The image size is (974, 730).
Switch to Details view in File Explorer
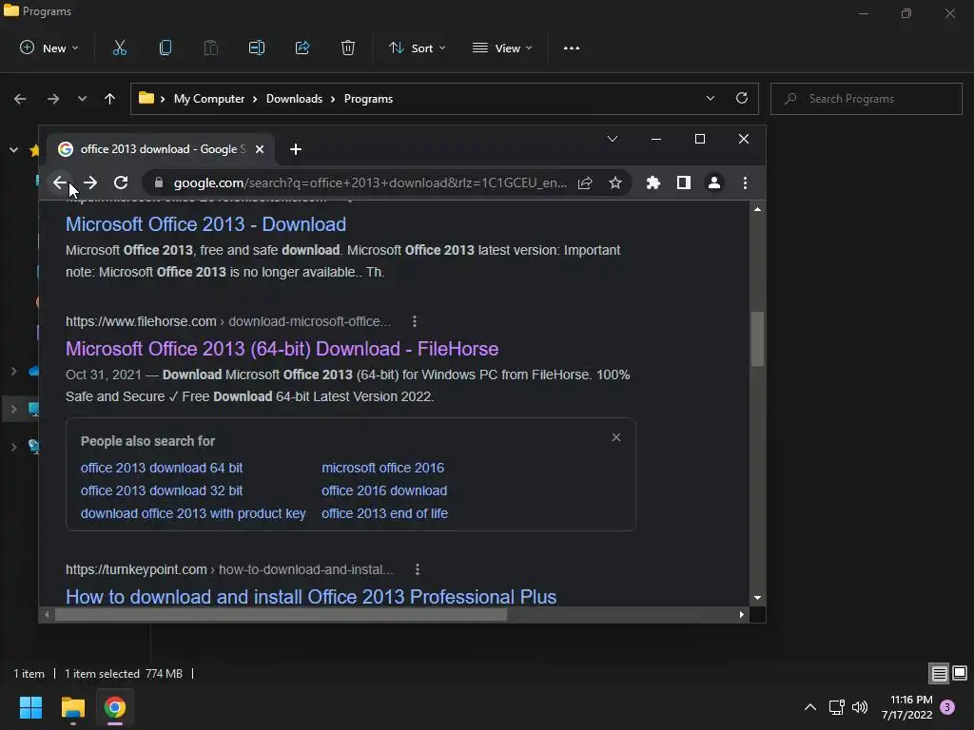pos(939,673)
